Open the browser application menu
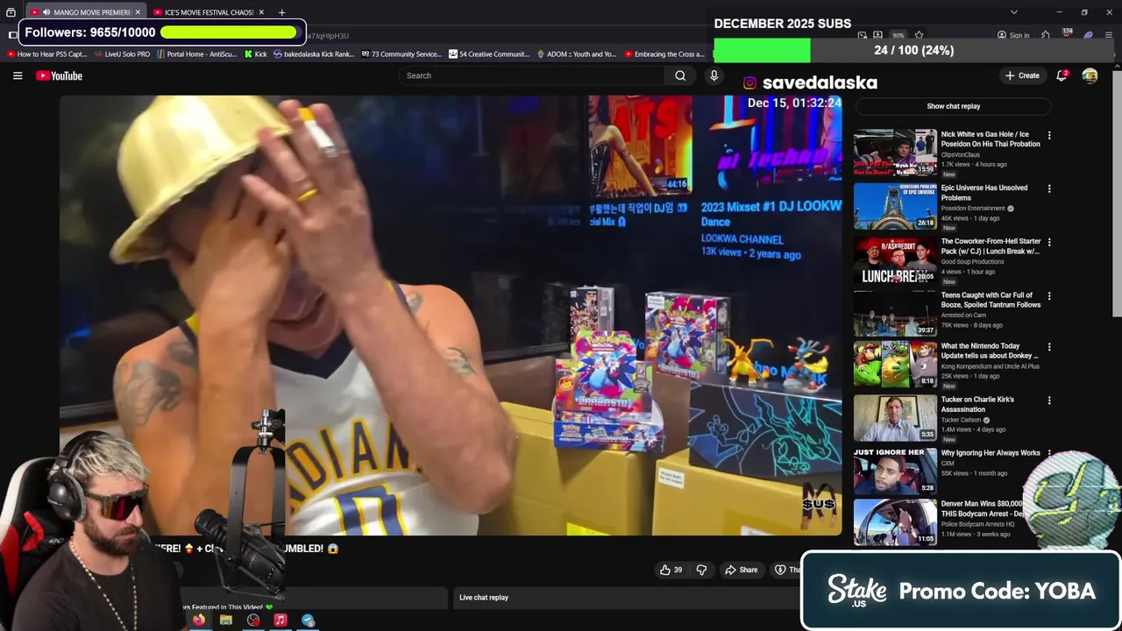This screenshot has width=1122, height=631. pos(1109,35)
